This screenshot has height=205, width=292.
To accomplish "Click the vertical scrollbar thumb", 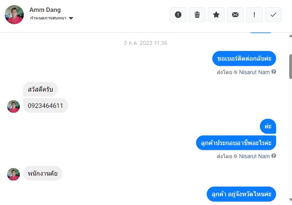I will (290, 67).
